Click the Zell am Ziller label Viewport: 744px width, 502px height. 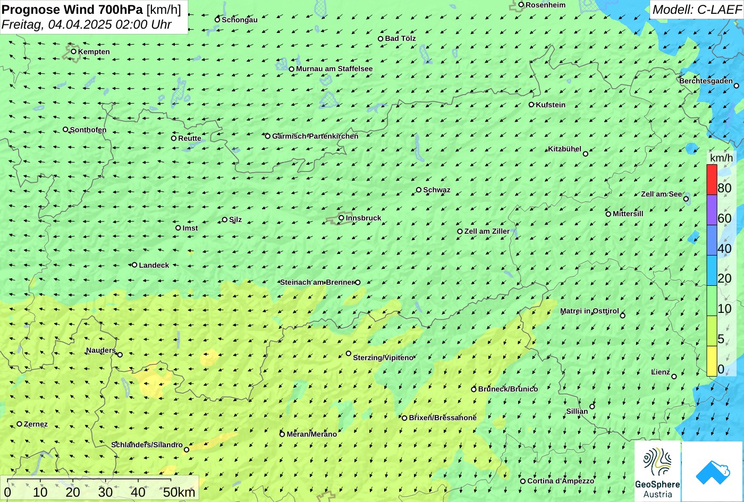pyautogui.click(x=487, y=231)
